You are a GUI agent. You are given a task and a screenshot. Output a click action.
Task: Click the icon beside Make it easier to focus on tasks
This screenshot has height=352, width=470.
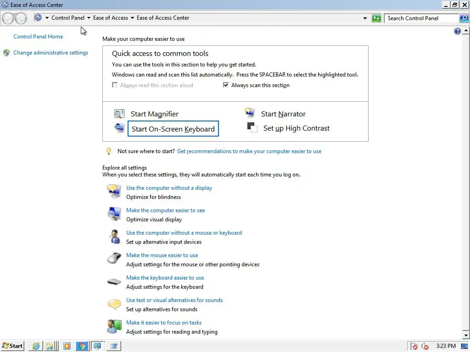(x=114, y=326)
